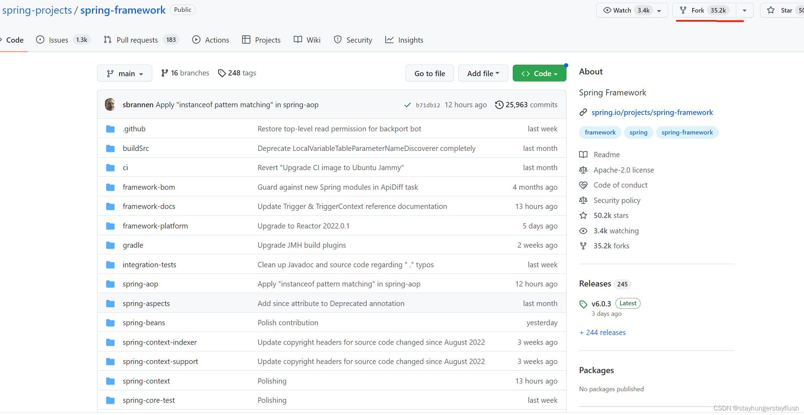Open 25,963 commits history link
The height and width of the screenshot is (415, 804).
[526, 105]
